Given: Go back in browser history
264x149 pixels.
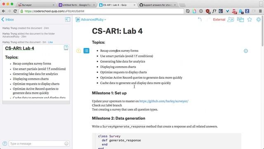Looking at the screenshot, I should [x=4, y=11].
